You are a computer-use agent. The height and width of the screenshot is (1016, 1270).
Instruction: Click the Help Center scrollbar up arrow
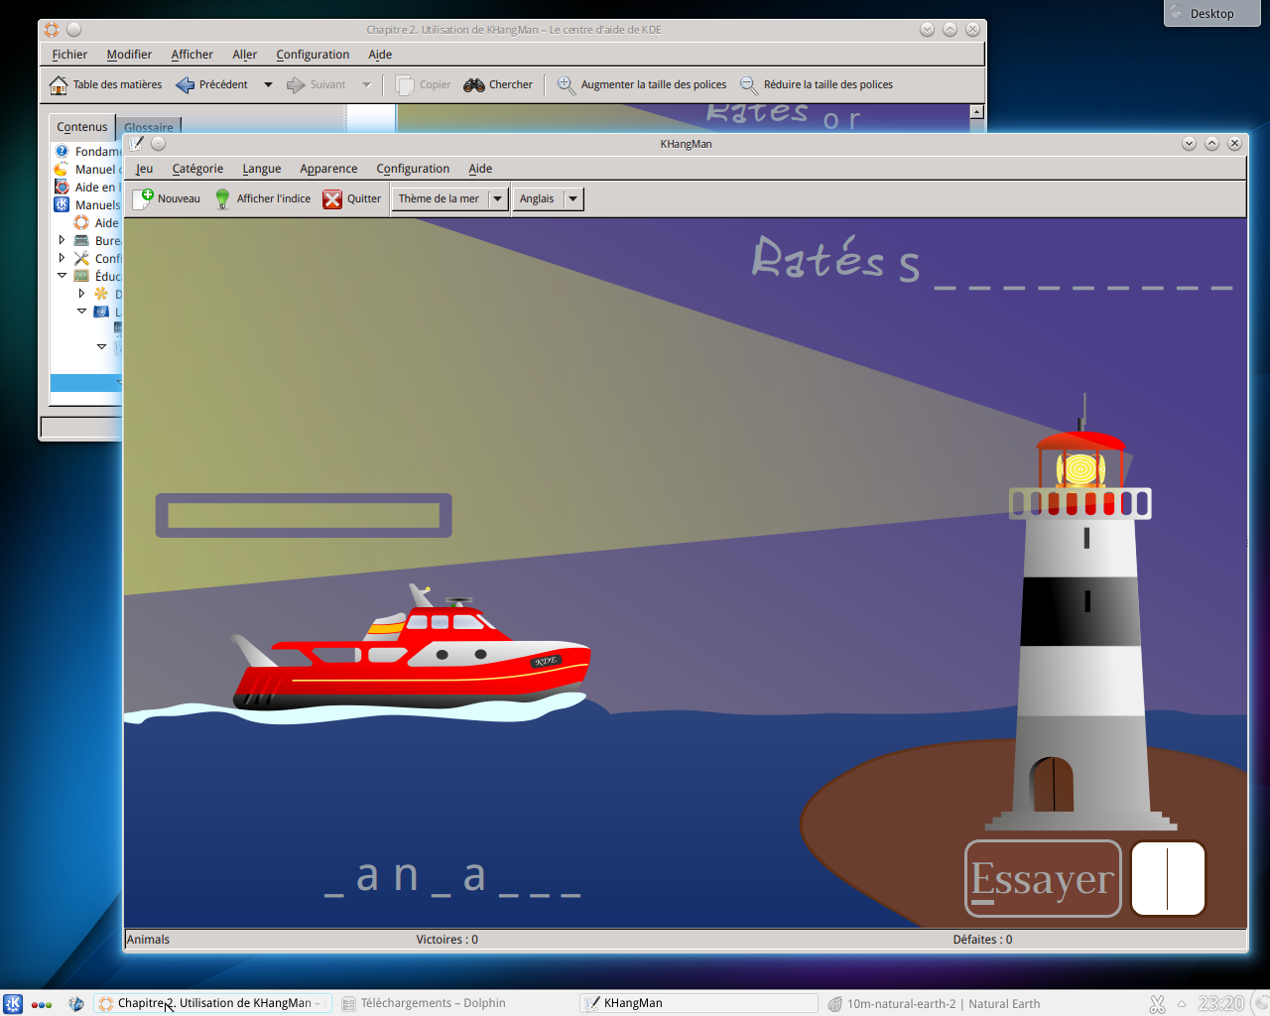977,112
